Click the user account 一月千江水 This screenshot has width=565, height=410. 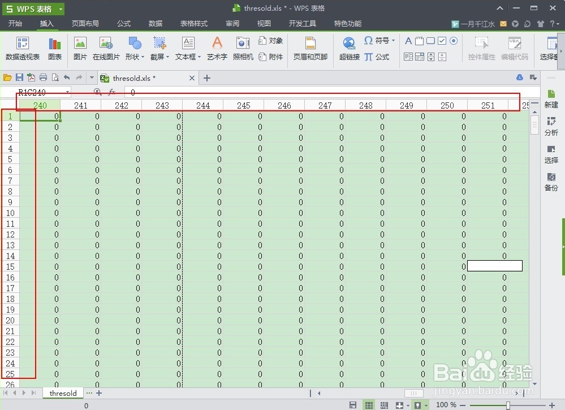coord(473,24)
